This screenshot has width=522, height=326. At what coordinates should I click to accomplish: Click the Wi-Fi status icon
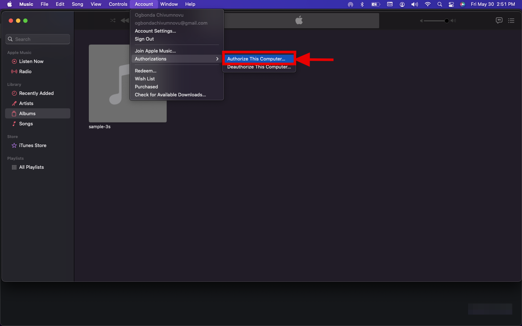click(428, 4)
